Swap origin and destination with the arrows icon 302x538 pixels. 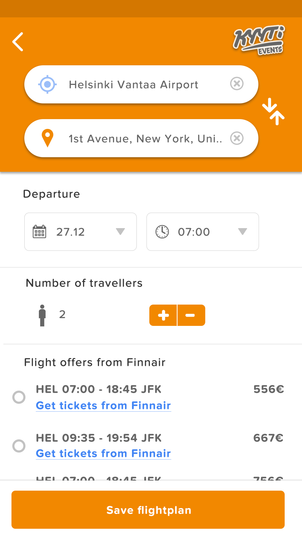click(273, 112)
